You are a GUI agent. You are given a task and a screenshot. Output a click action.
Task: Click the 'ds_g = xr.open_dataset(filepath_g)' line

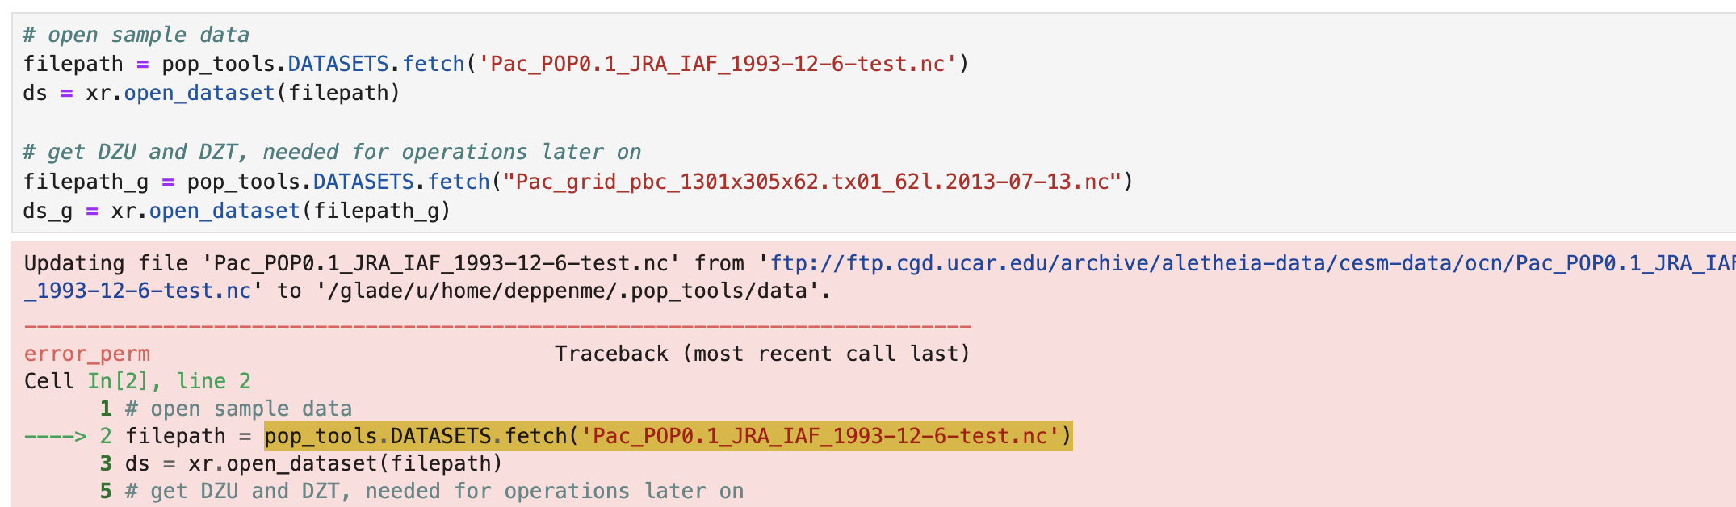click(x=237, y=211)
